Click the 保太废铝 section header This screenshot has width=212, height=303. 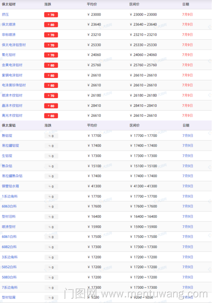(9, 125)
